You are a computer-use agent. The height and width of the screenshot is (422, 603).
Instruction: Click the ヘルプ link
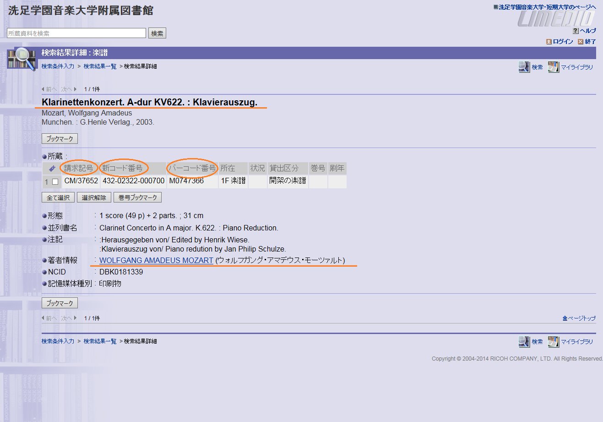pos(588,31)
